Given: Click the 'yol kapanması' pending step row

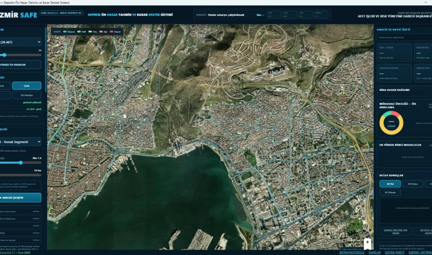Looking at the screenshot, I should click(x=20, y=219).
